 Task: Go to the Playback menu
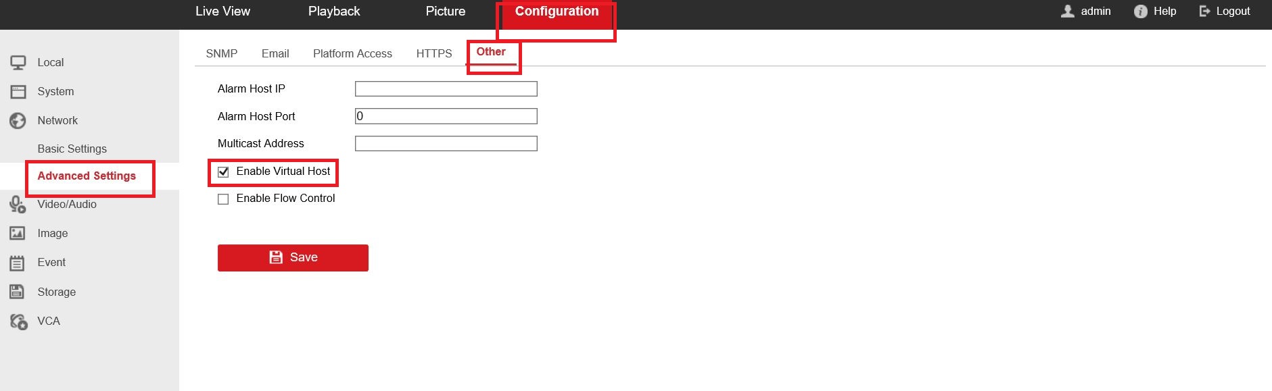pyautogui.click(x=334, y=11)
